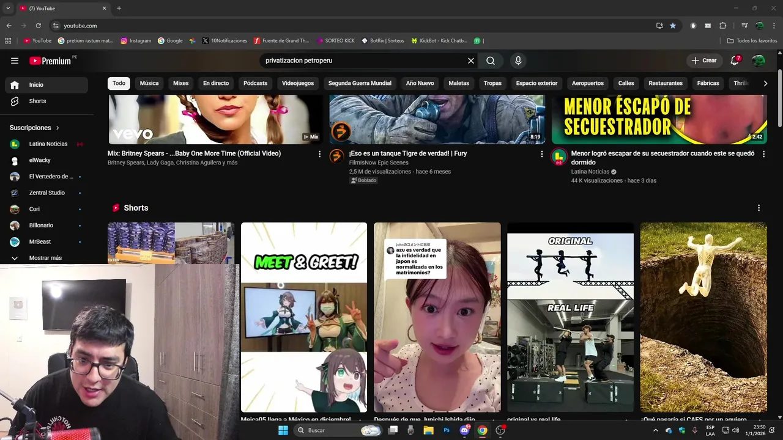
Task: Open the Shorts shelf three-dot menu
Action: [x=759, y=208]
